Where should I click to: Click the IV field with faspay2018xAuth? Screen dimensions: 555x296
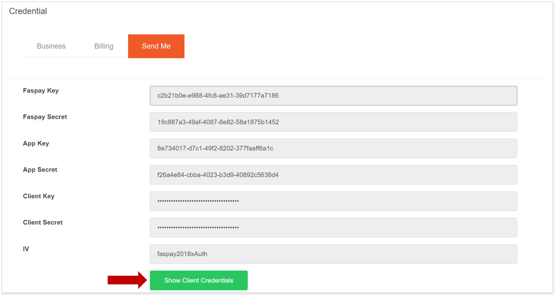point(333,254)
